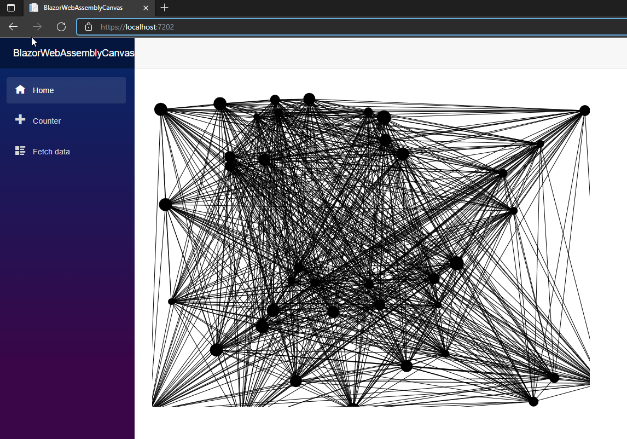Switch to the BlazorWebAssemblyCanvas browser tab

[x=82, y=8]
